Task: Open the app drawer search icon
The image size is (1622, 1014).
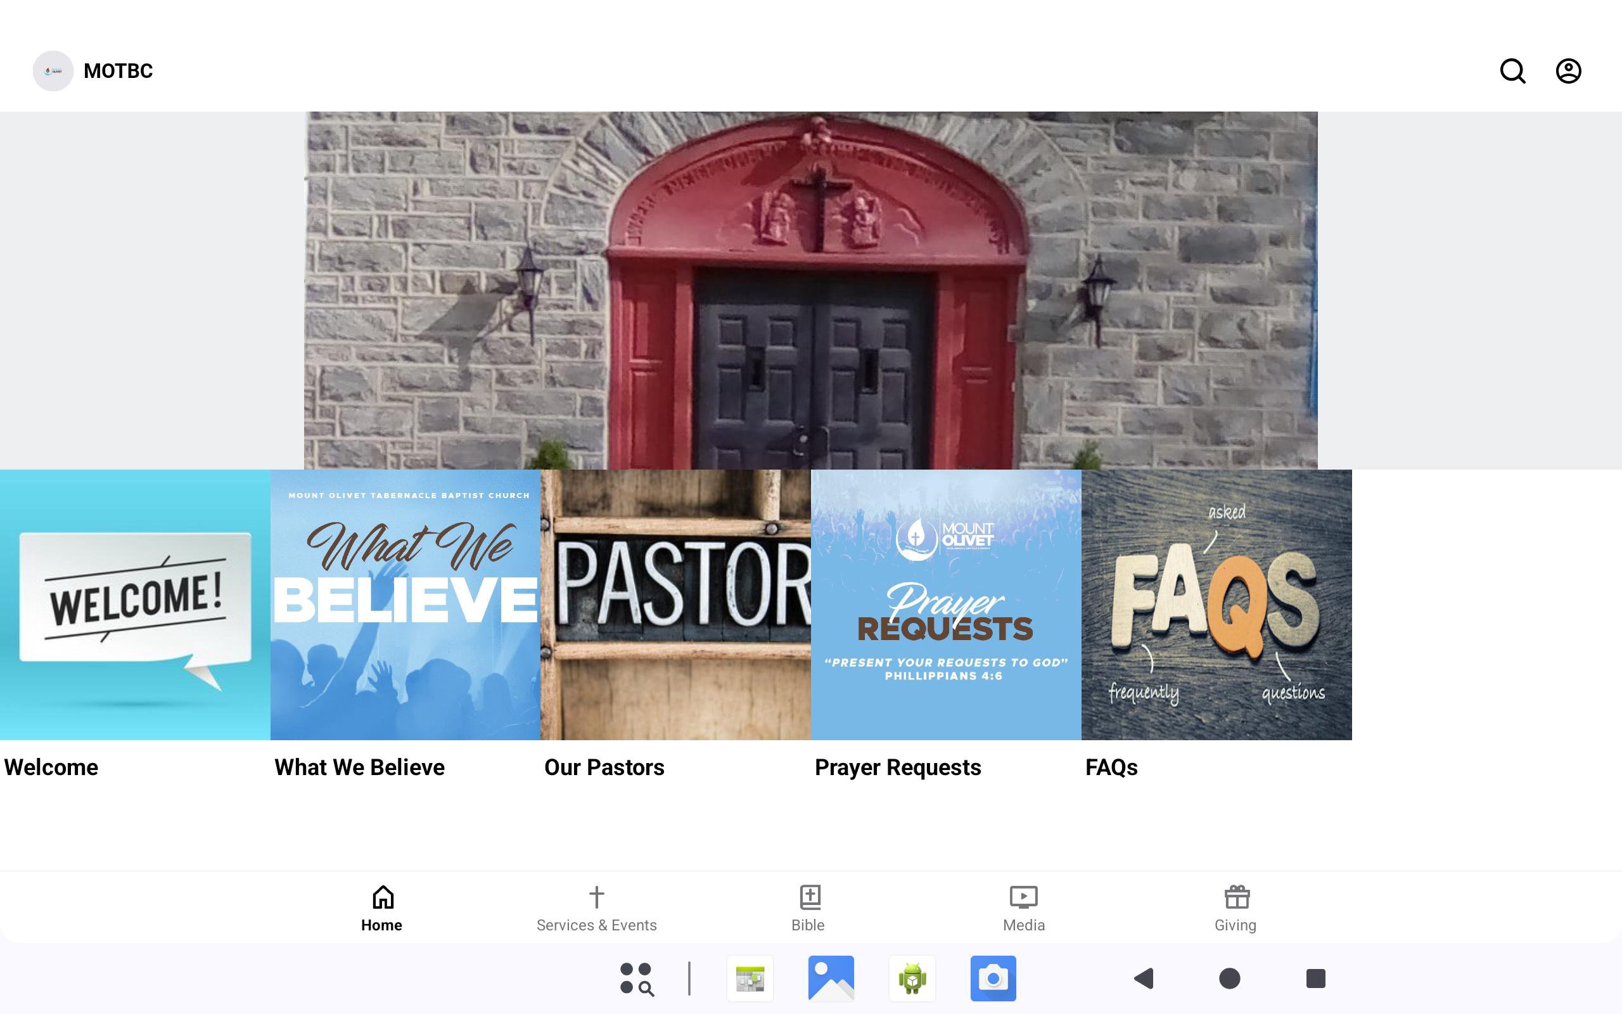Action: pos(636,979)
